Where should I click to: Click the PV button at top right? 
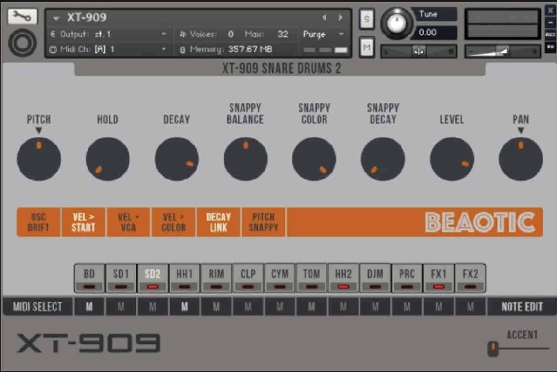tap(550, 47)
